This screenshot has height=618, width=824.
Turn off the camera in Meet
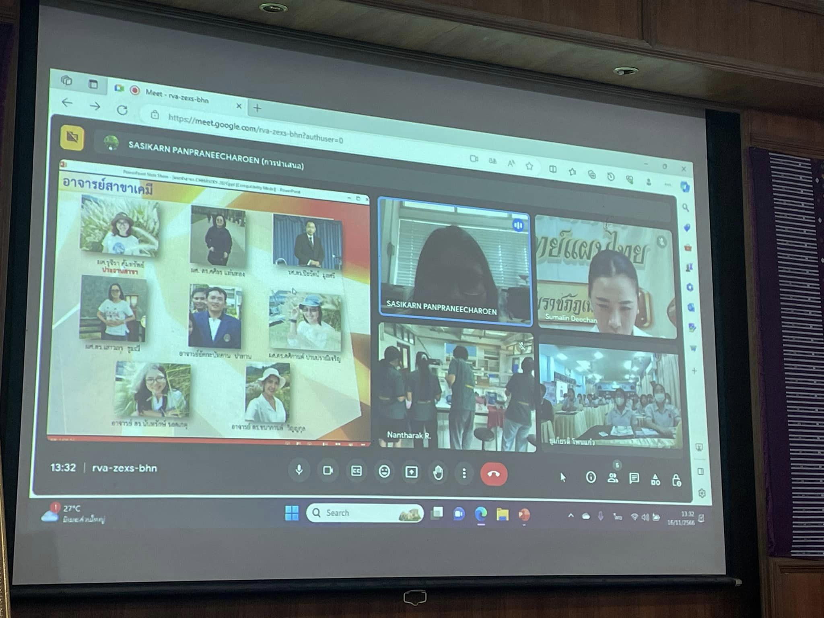[x=328, y=470]
